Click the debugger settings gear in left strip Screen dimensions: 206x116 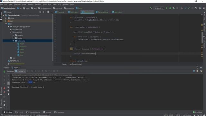click(x=4, y=105)
